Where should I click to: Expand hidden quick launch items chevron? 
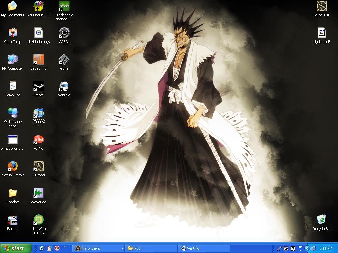pos(65,247)
